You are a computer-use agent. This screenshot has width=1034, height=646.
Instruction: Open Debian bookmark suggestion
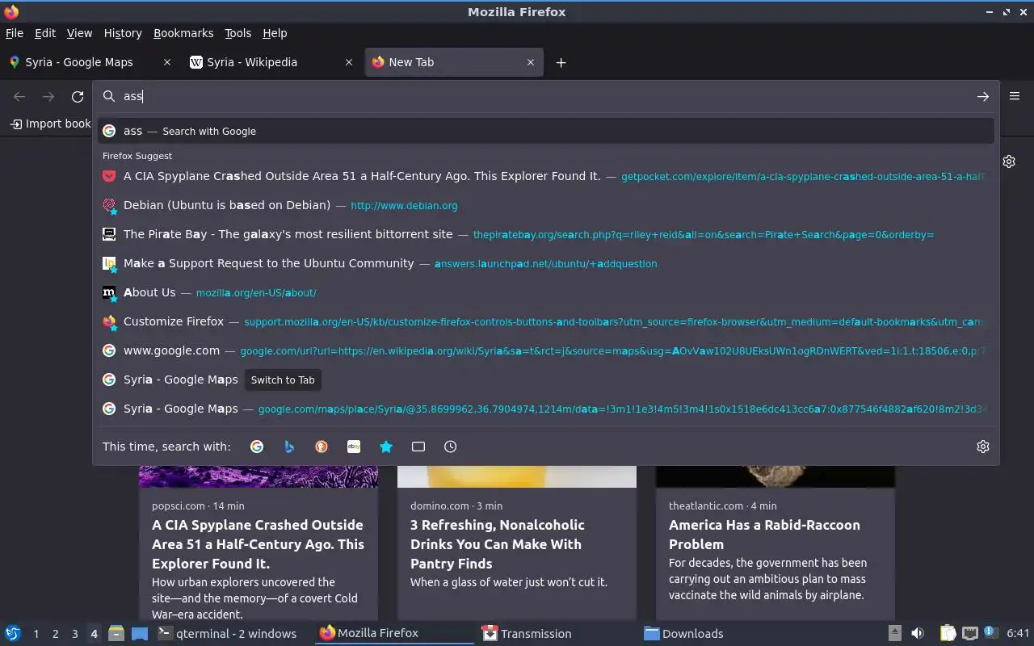coord(546,205)
